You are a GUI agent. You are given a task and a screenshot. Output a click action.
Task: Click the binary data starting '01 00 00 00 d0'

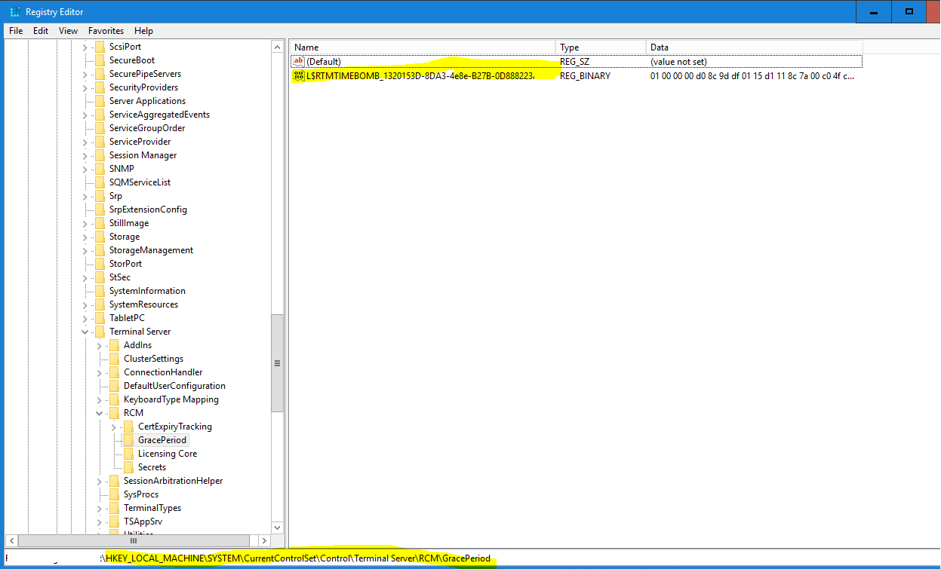[752, 75]
